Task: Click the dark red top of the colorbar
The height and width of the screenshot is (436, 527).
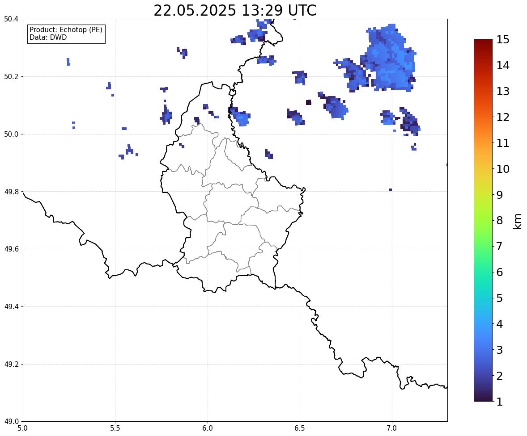Action: click(483, 44)
